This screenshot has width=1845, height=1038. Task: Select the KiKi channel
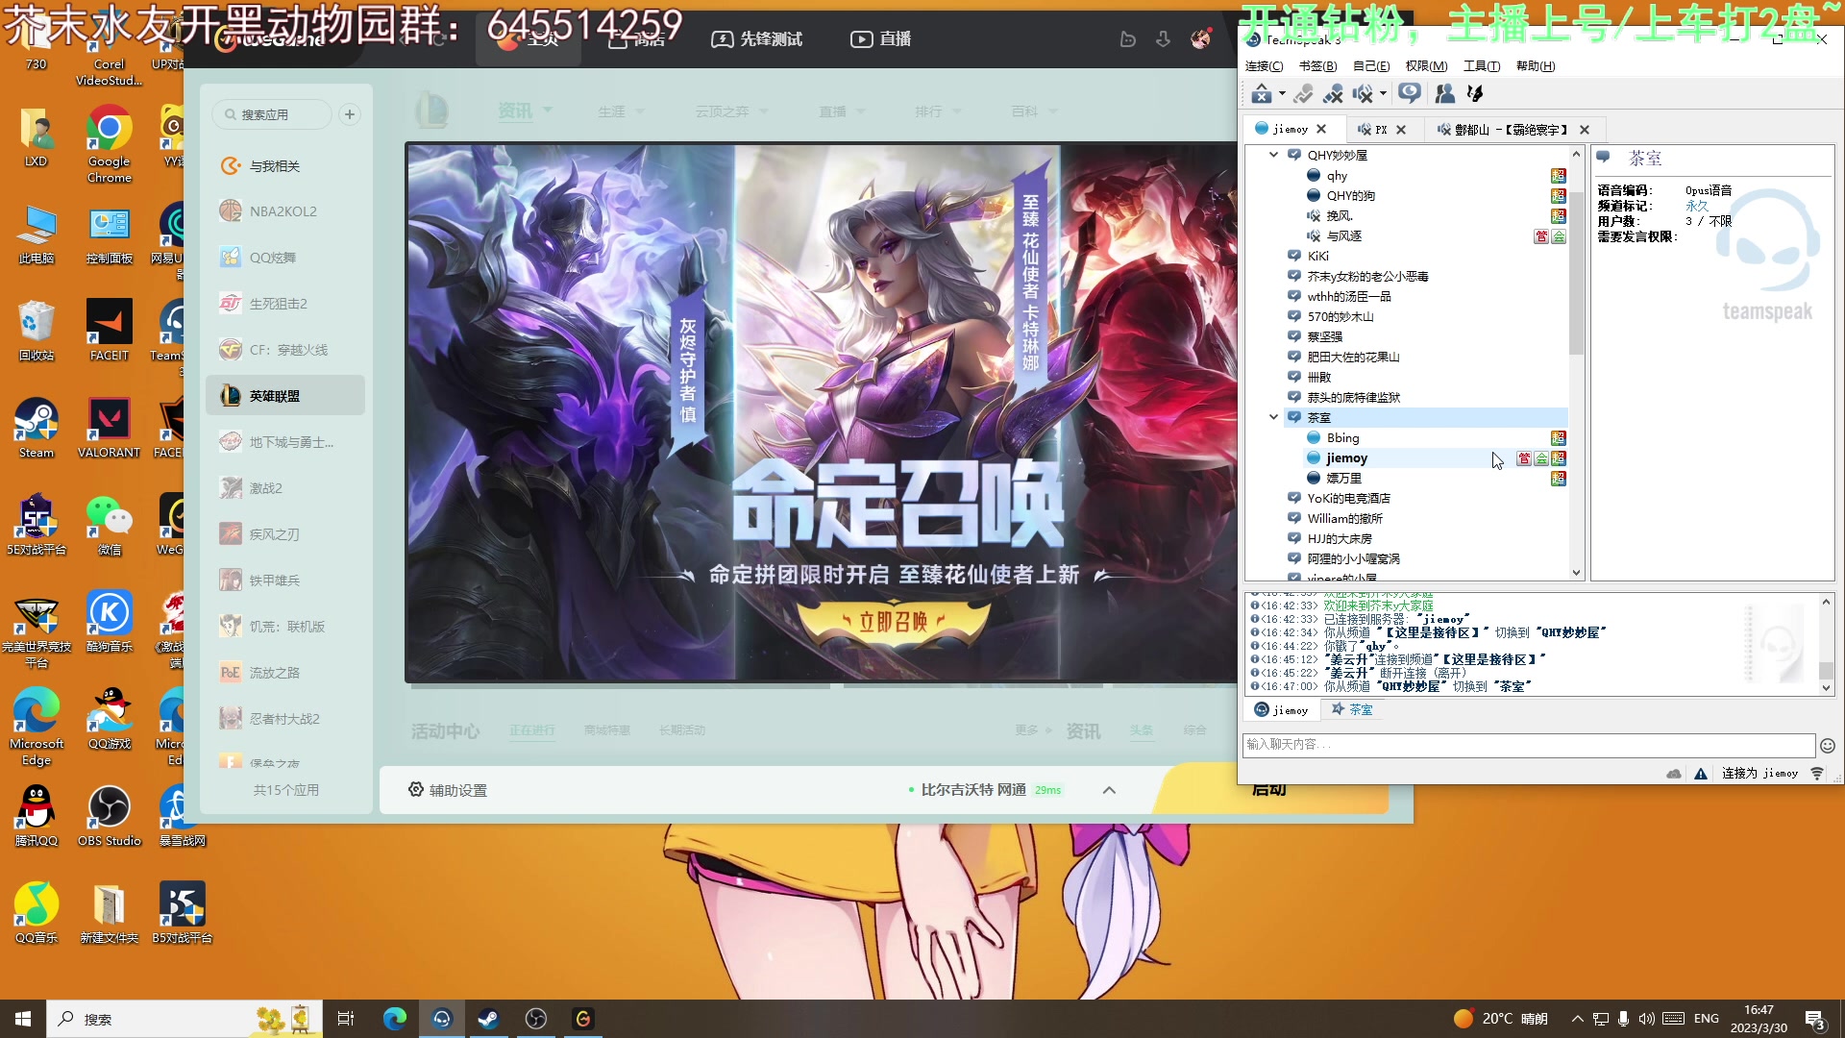[1317, 256]
